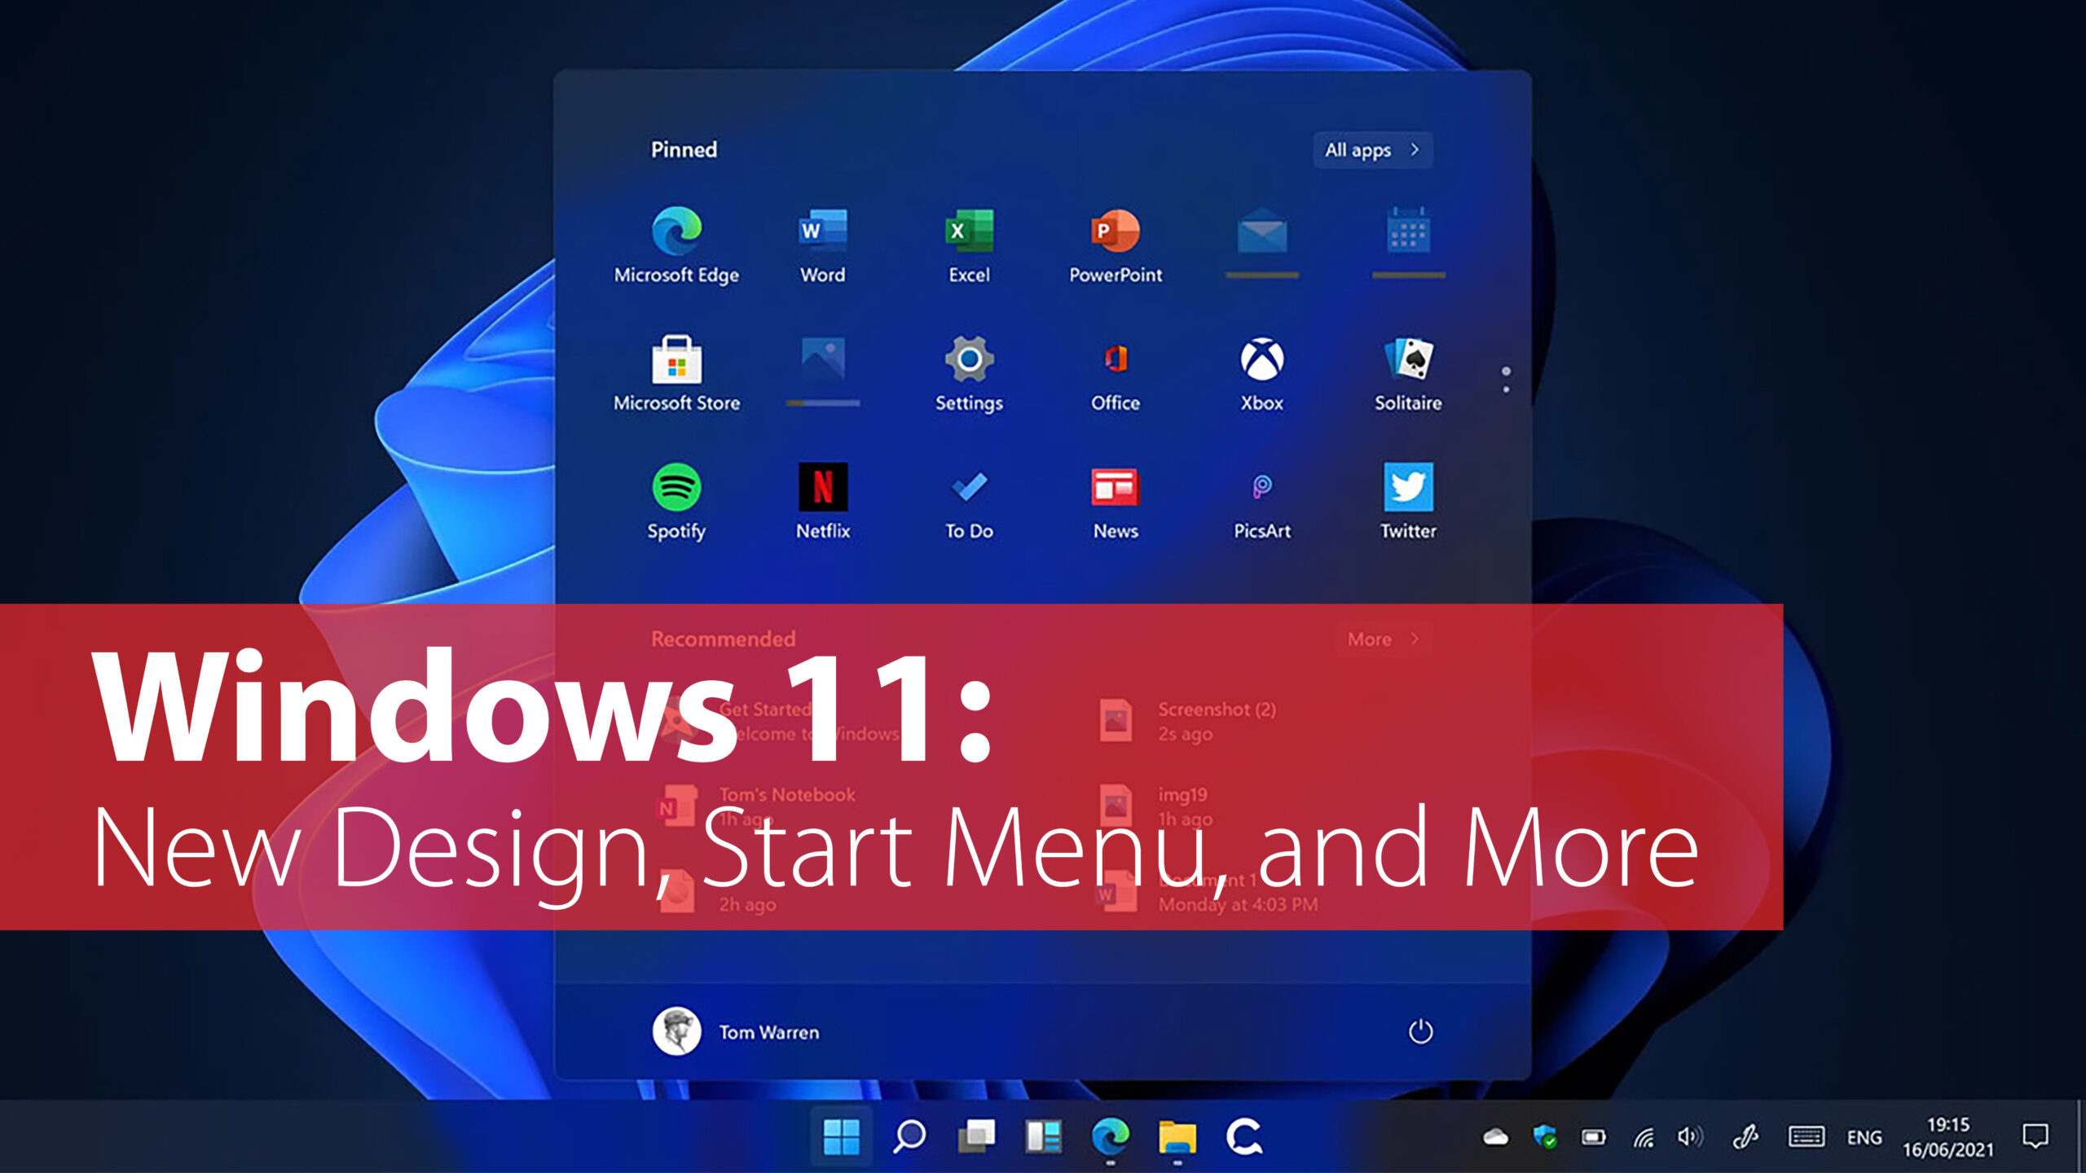
Task: Open the pen workspace tray icon
Action: click(x=1745, y=1137)
